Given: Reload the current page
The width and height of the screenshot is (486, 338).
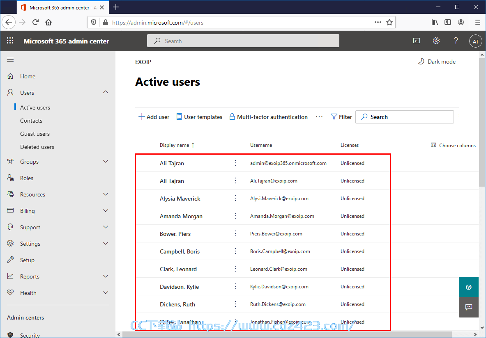Looking at the screenshot, I should click(x=35, y=22).
